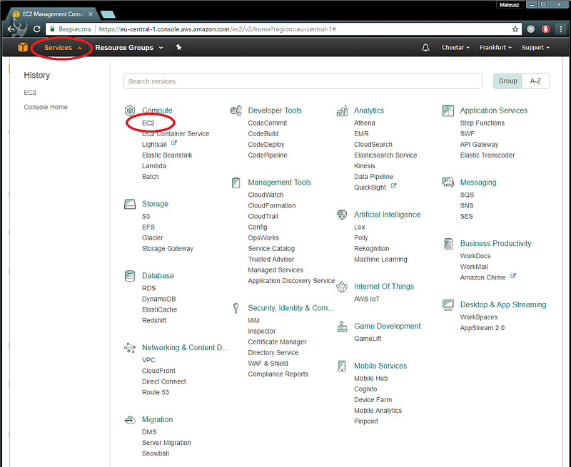Switch services view to A-Z
Screen dimensions: 571x467
point(535,81)
